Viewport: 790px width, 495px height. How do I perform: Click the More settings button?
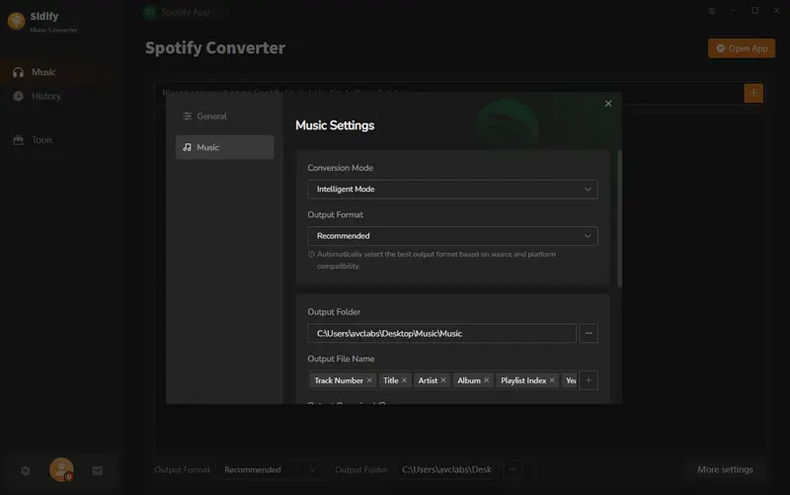pyautogui.click(x=725, y=469)
